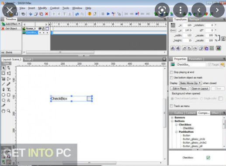The image size is (226, 166).
Task: Toggle the Track as menu checkbox
Action: 171,106
